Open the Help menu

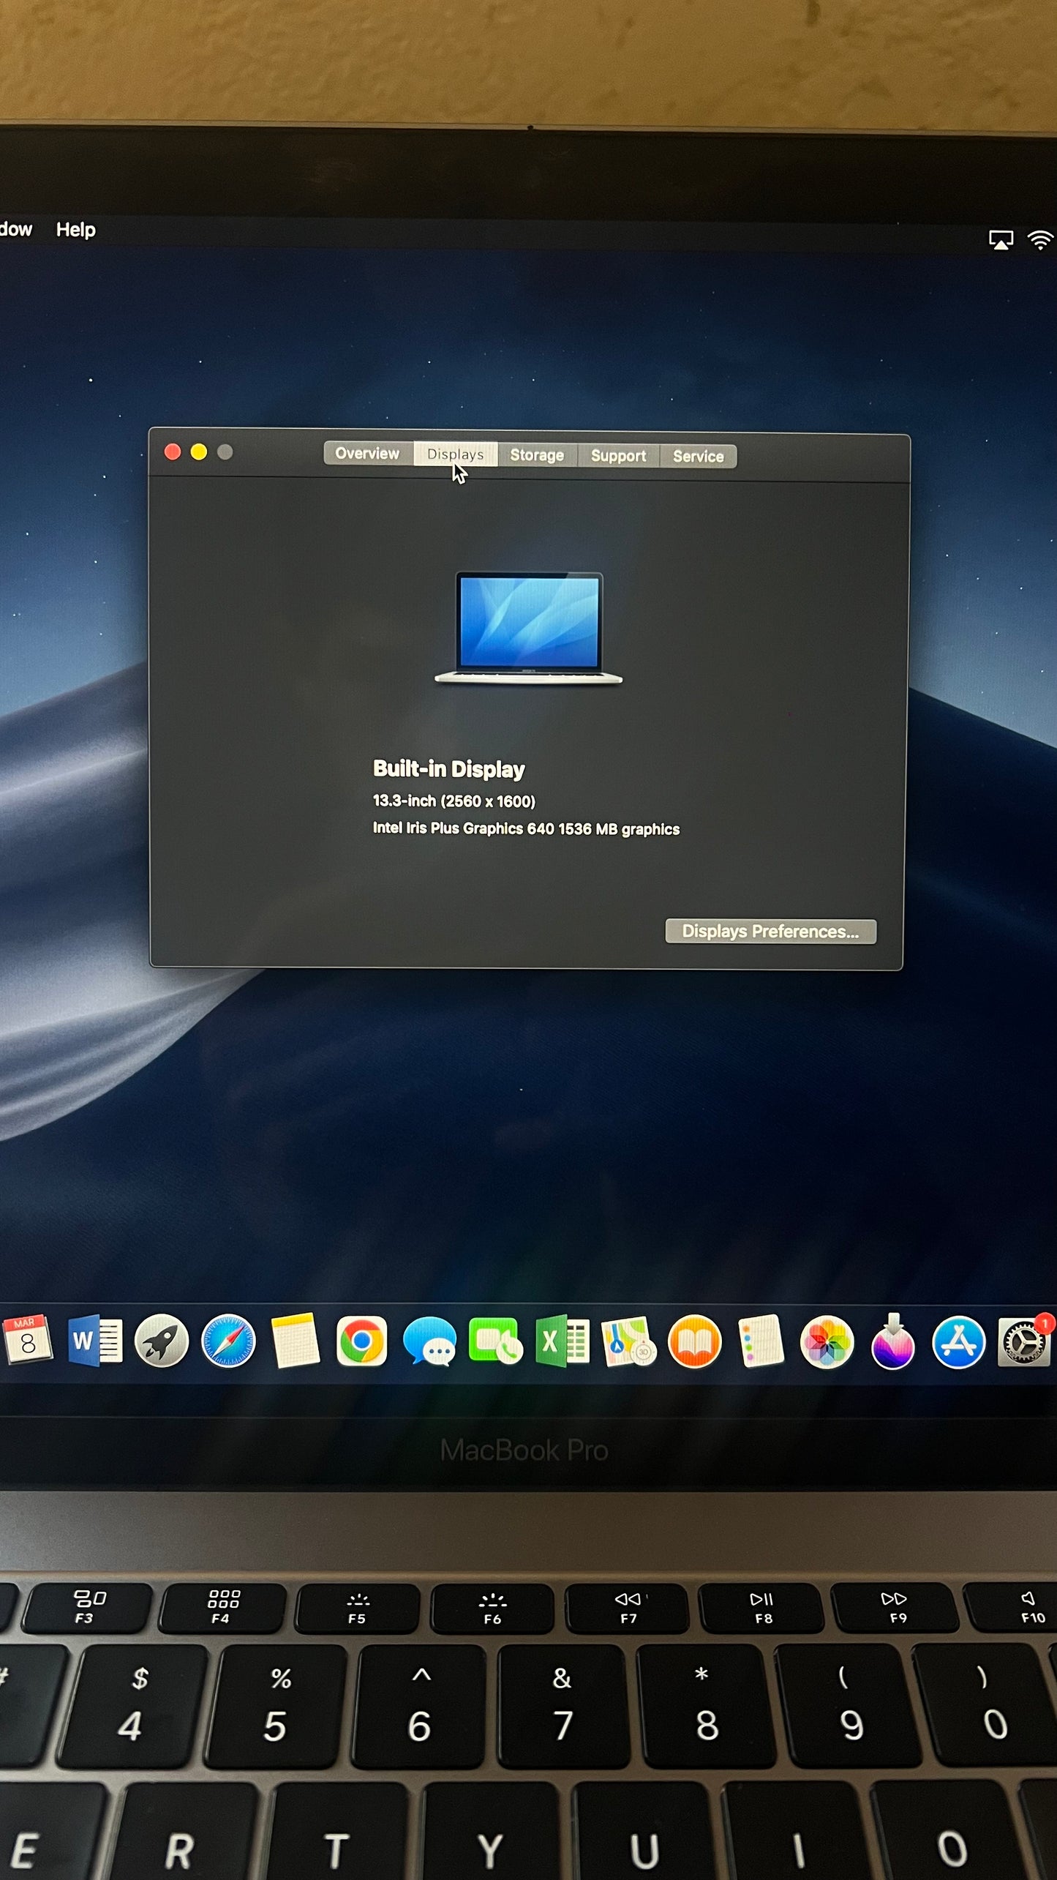click(76, 230)
